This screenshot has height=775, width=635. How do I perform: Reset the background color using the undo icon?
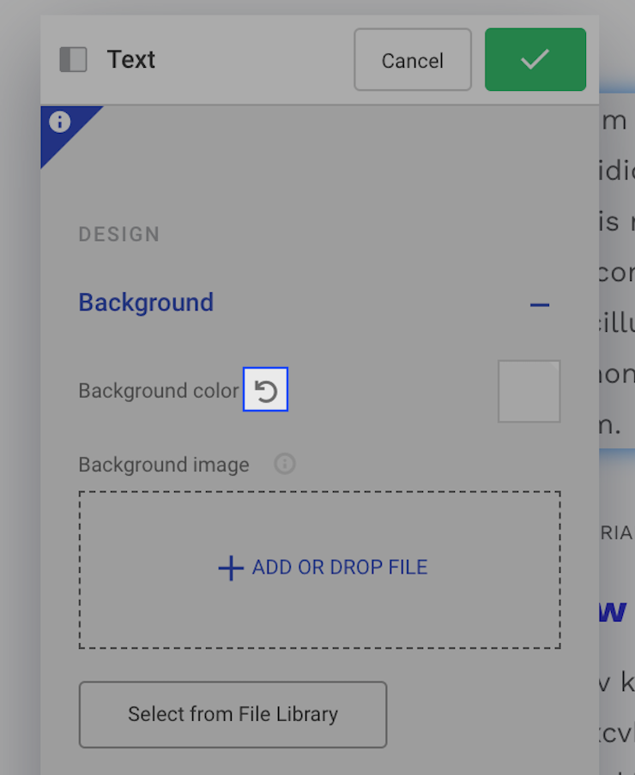pyautogui.click(x=265, y=390)
